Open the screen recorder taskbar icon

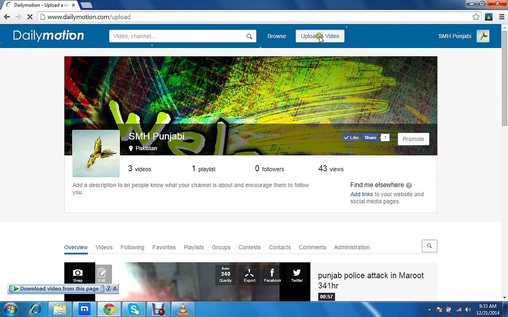[x=158, y=309]
